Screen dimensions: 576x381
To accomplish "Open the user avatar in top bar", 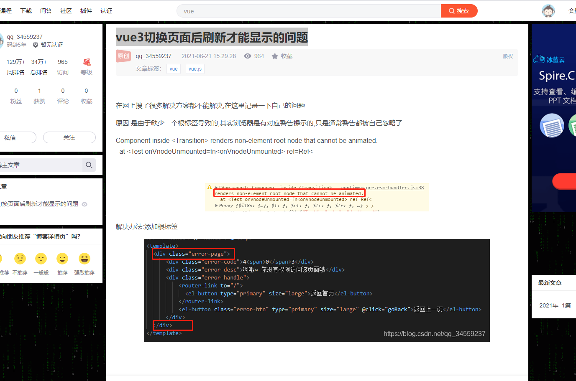I will coord(548,11).
